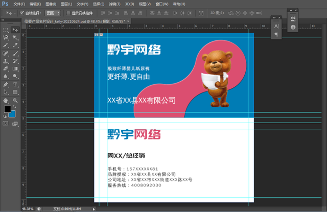Open the Character panel icon
The width and height of the screenshot is (327, 212).
276,26
